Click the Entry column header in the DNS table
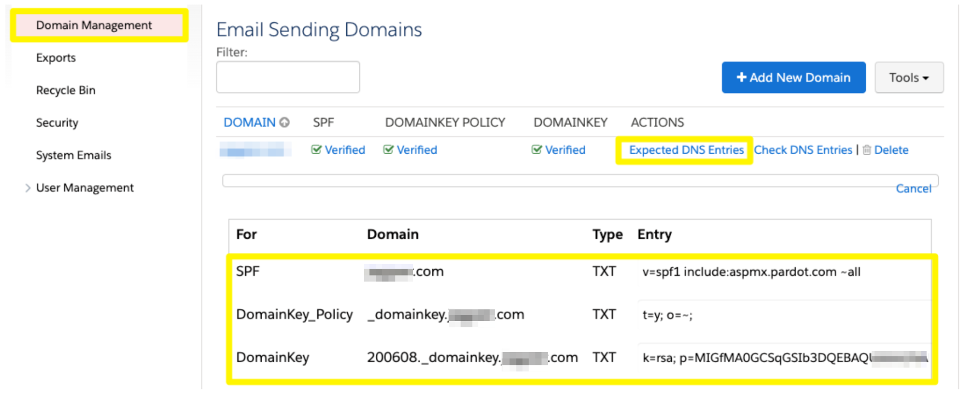Image resolution: width=962 pixels, height=397 pixels. 654,234
